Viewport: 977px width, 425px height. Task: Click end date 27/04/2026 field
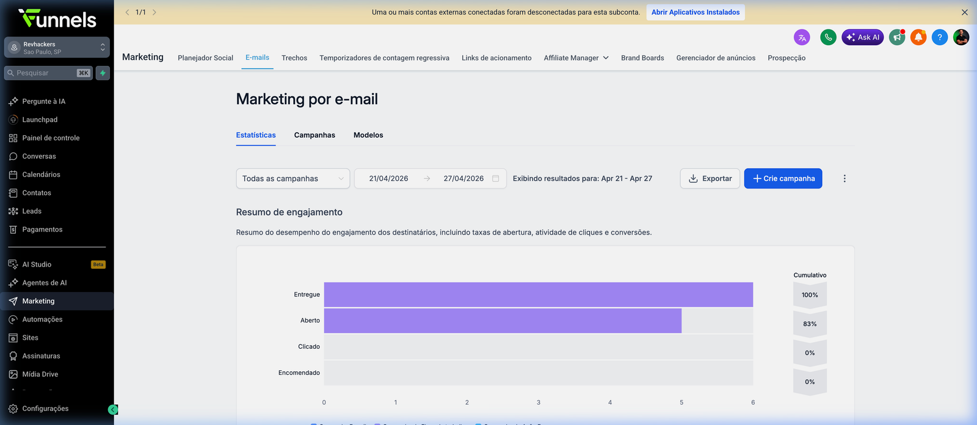pos(463,179)
